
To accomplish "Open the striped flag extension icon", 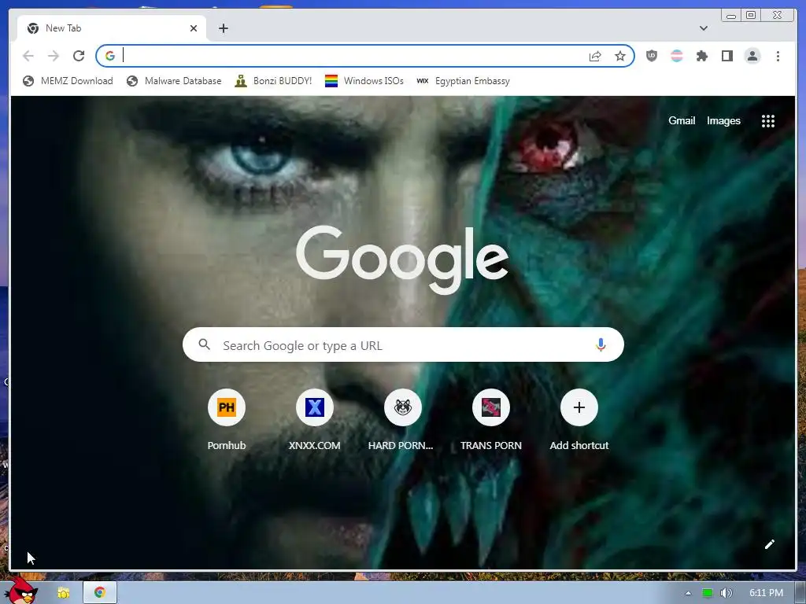I will pyautogui.click(x=677, y=56).
